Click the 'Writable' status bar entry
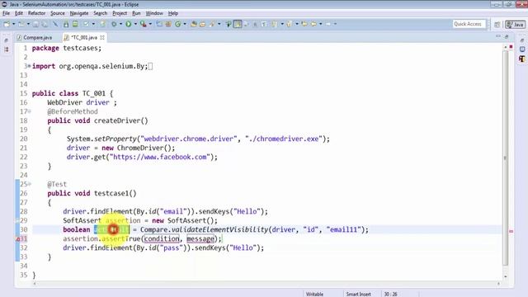 314,294
